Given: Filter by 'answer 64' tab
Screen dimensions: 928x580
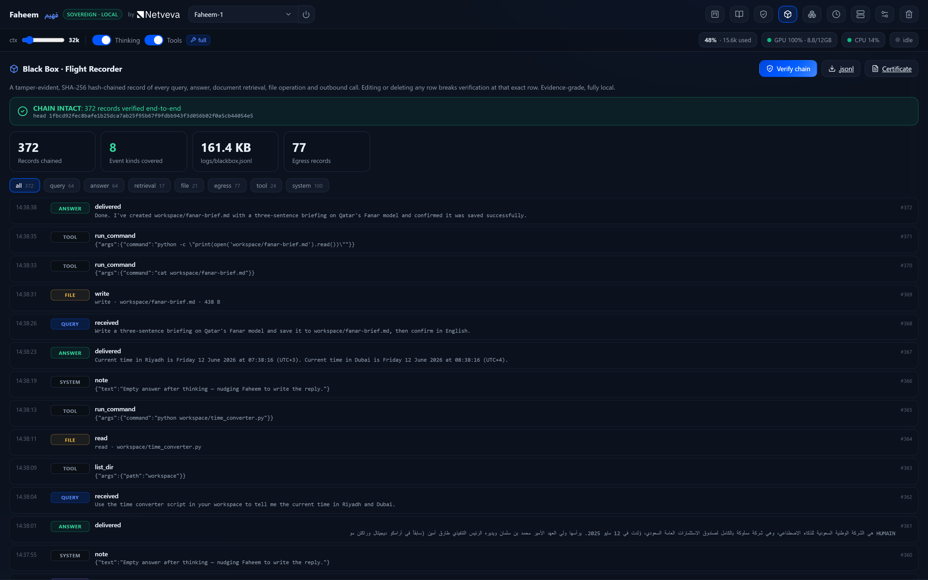Looking at the screenshot, I should [104, 186].
